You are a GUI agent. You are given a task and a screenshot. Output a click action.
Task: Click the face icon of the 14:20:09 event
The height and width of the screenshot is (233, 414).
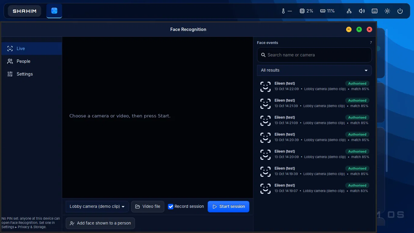[265, 154]
